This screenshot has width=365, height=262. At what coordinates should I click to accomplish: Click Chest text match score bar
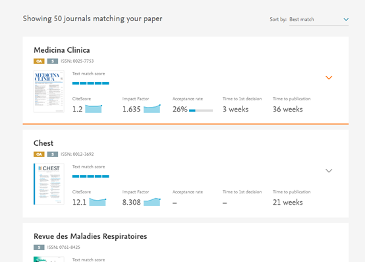tap(90, 176)
